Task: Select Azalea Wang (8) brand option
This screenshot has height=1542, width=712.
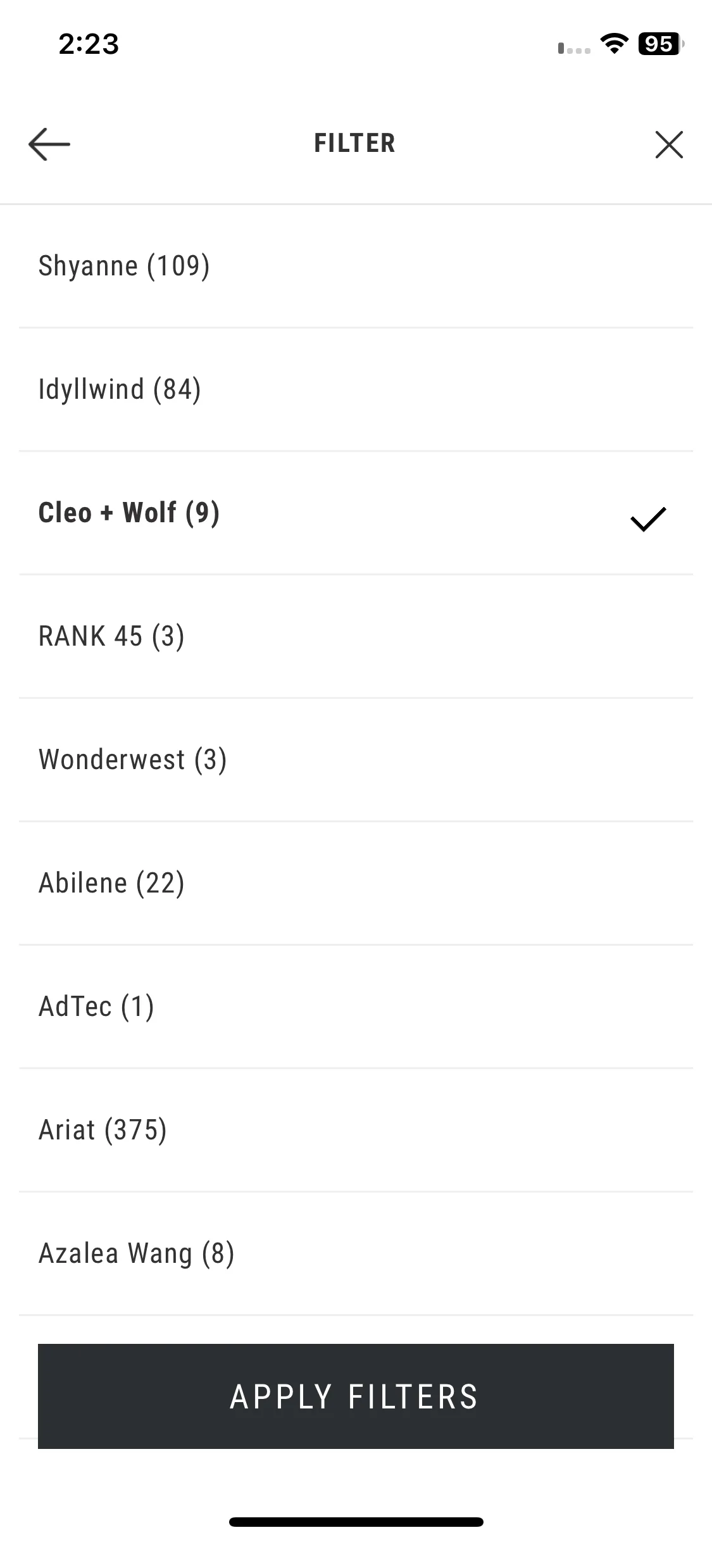Action: pyautogui.click(x=356, y=1253)
